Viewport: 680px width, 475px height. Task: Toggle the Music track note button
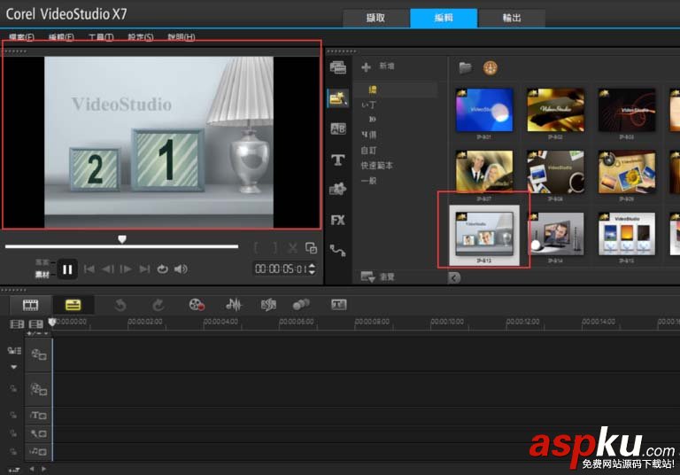[x=39, y=452]
